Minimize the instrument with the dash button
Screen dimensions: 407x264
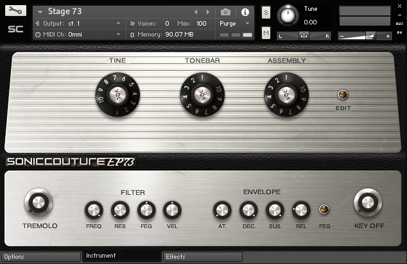point(399,15)
